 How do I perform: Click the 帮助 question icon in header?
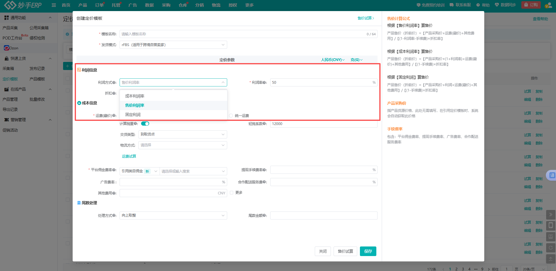click(x=478, y=5)
